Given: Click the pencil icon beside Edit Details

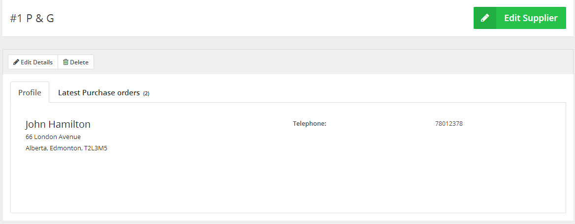Looking at the screenshot, I should point(16,62).
